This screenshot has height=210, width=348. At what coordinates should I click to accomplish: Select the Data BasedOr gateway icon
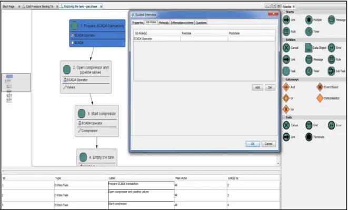tap(320, 98)
